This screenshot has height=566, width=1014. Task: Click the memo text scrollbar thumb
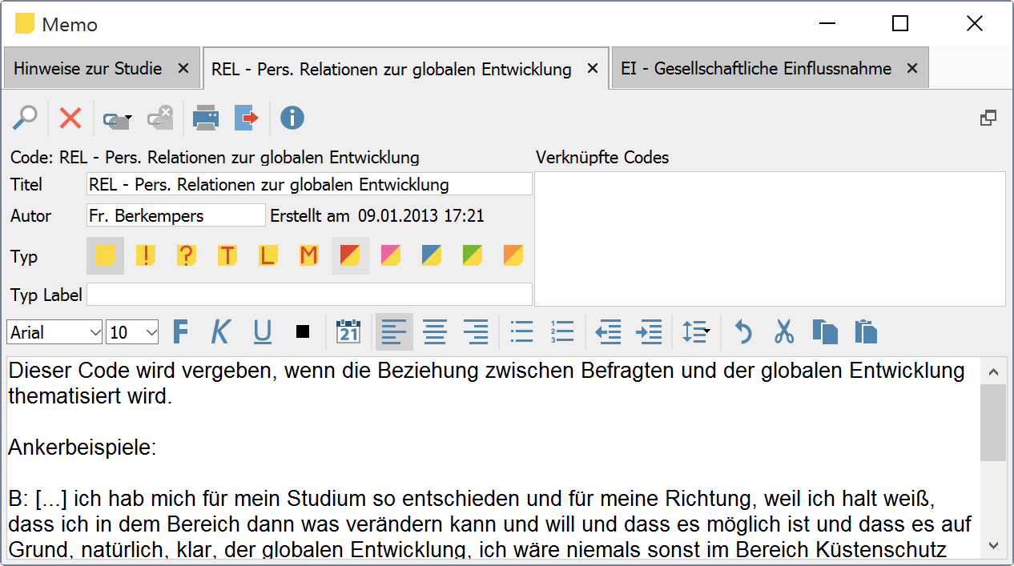(993, 422)
